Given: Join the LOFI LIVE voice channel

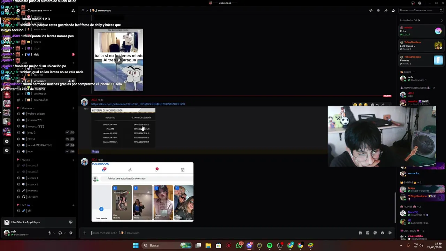Looking at the screenshot, I should (x=45, y=197).
